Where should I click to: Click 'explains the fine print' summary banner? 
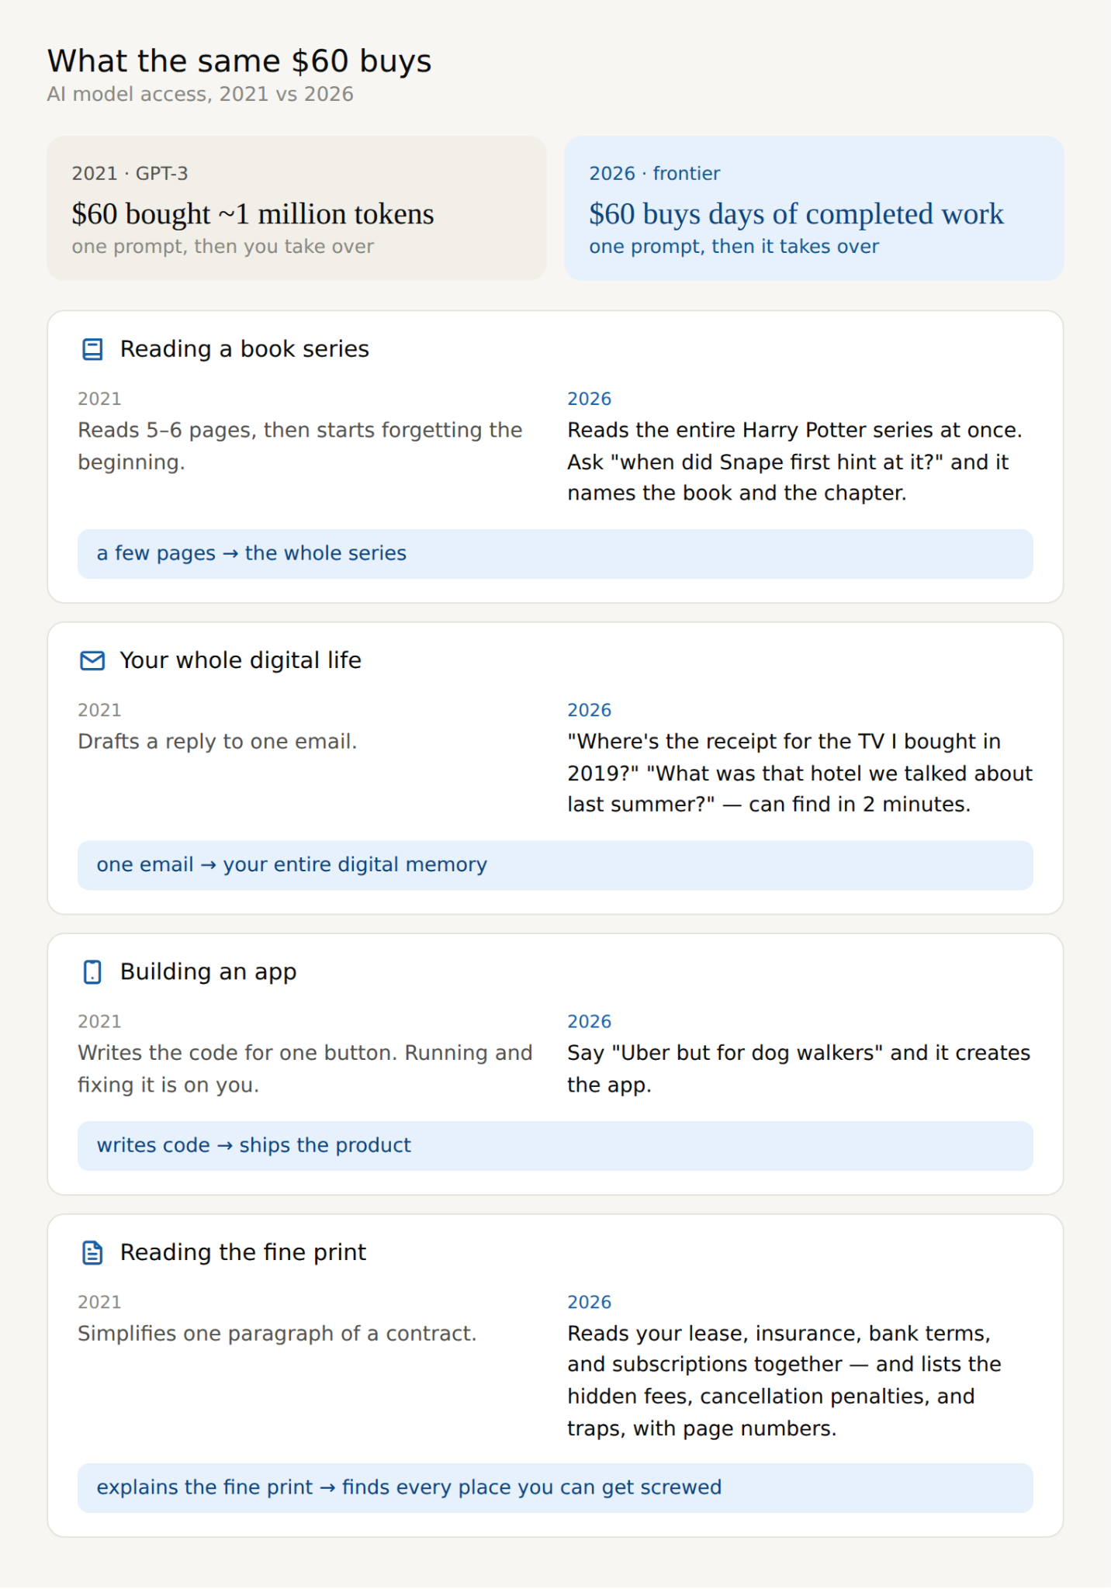point(555,1488)
